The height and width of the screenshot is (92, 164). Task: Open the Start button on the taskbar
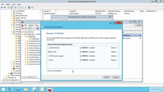[x=3, y=89]
